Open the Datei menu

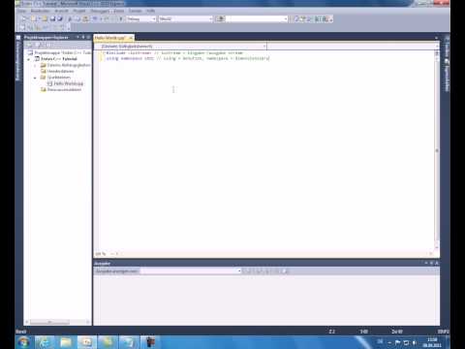coord(21,11)
